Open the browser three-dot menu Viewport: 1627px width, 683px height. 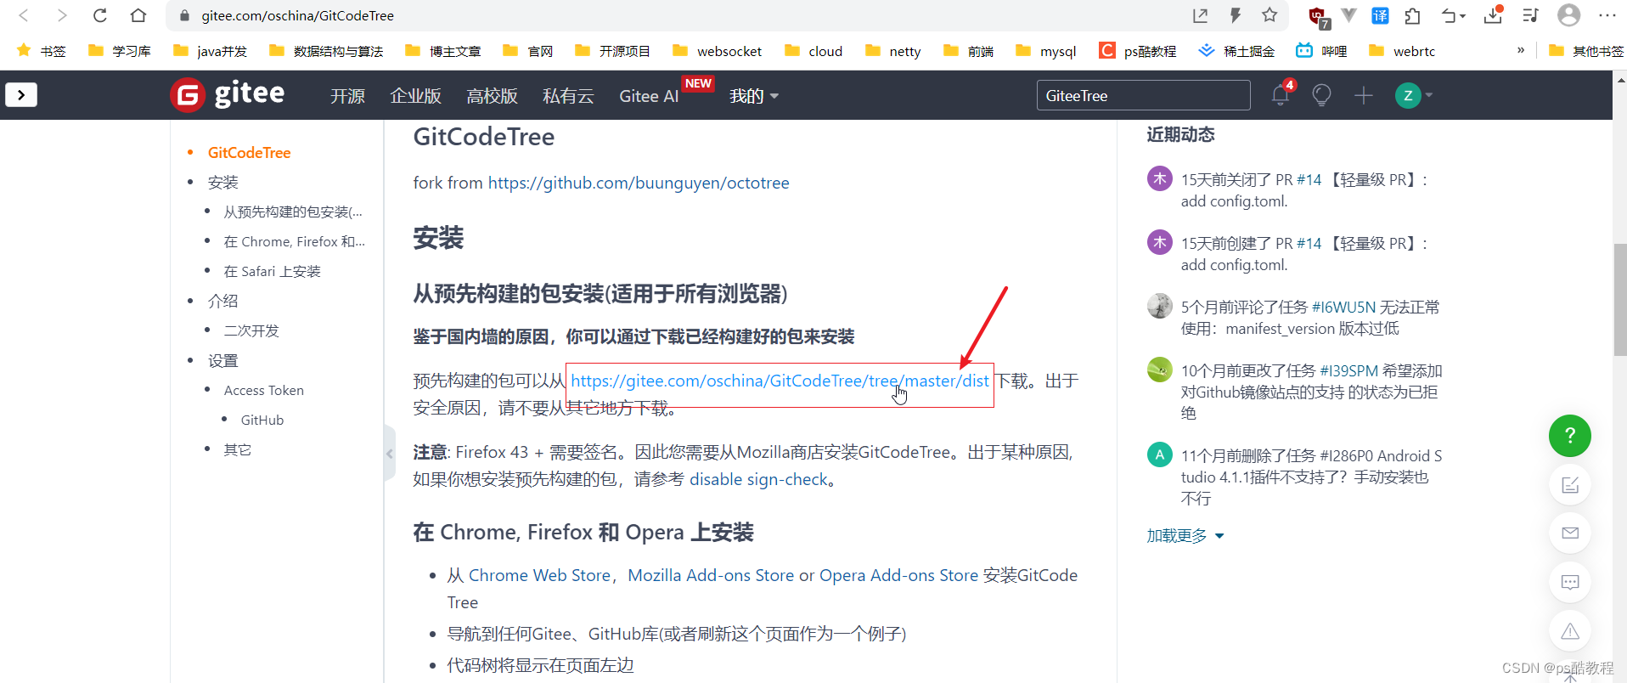point(1607,15)
